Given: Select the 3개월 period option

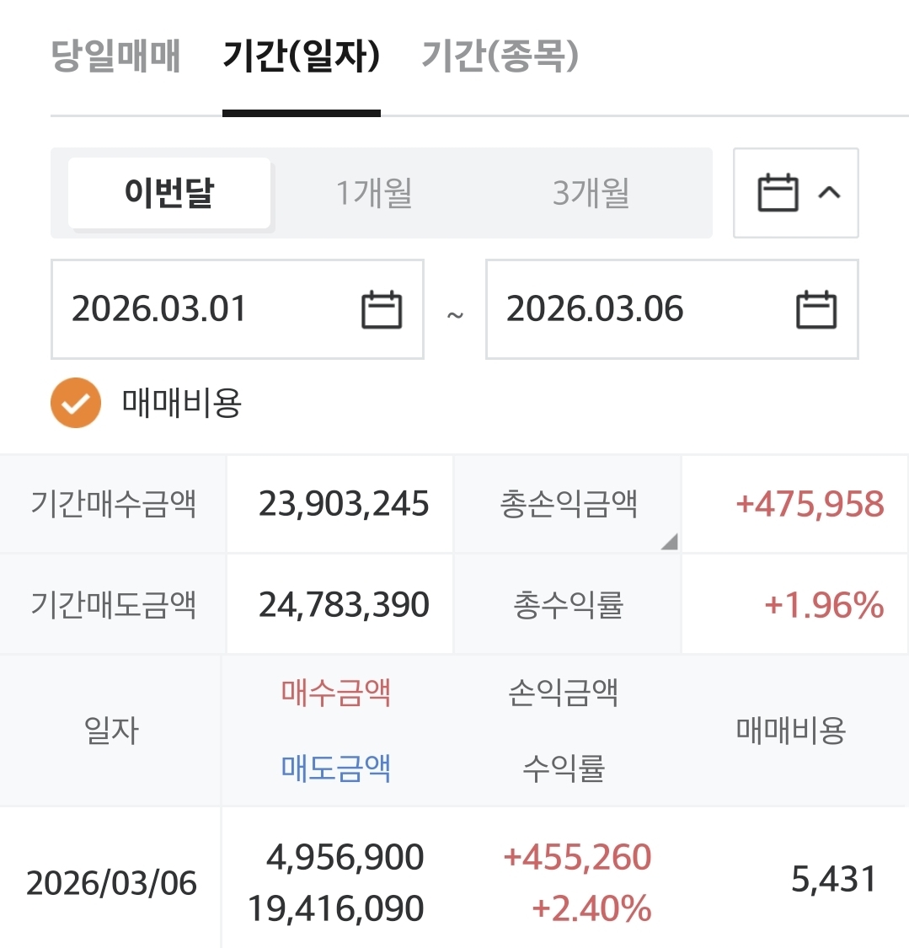Looking at the screenshot, I should 591,193.
